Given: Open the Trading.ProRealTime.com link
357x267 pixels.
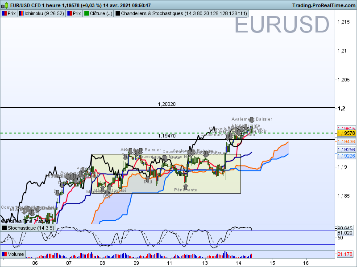Looking at the screenshot, I should (324, 5).
